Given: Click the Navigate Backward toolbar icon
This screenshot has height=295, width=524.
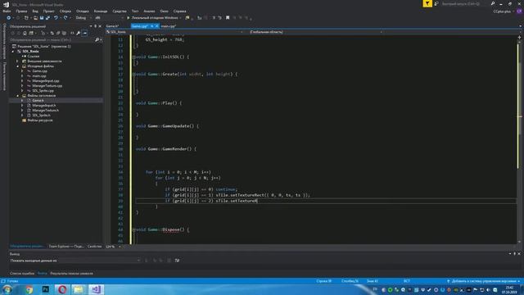Looking at the screenshot, I should 9,18.
